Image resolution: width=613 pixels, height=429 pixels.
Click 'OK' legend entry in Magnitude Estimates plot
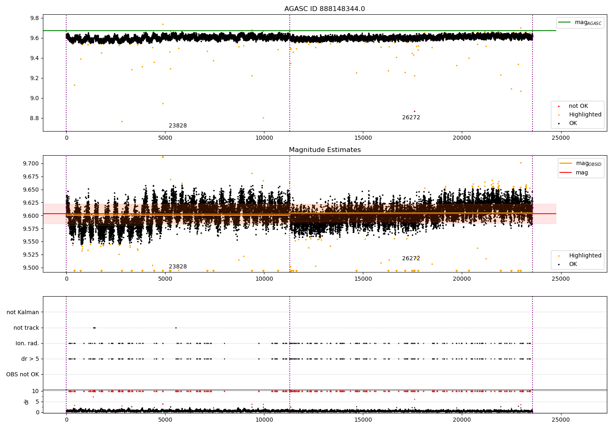(x=573, y=264)
